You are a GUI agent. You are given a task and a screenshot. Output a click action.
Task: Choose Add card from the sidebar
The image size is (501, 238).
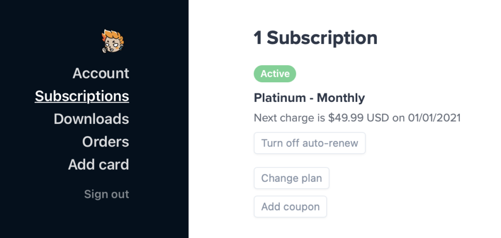pos(98,165)
